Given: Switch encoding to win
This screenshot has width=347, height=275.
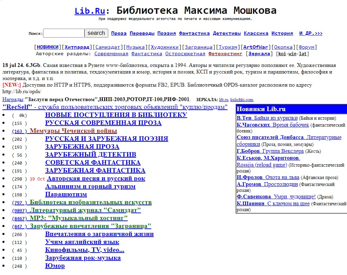Looking at the screenshot, I should click(293, 54).
